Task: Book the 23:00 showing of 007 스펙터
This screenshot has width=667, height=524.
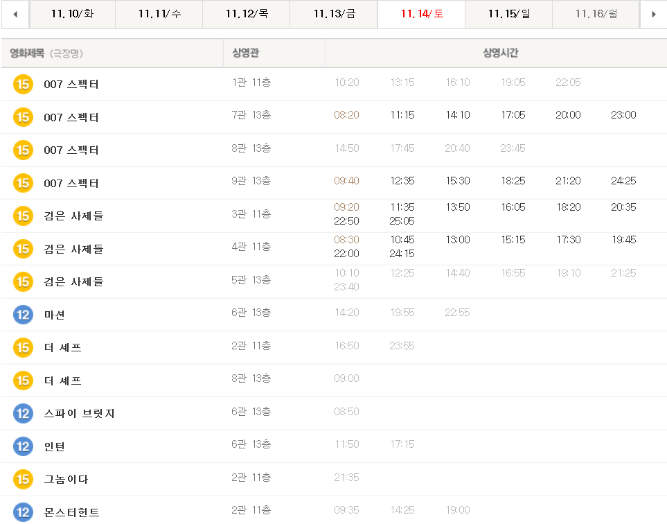Action: point(623,115)
